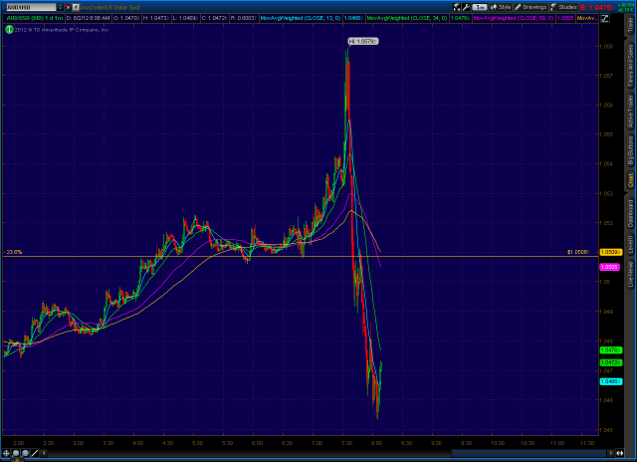Open the Style menu

(x=501, y=7)
